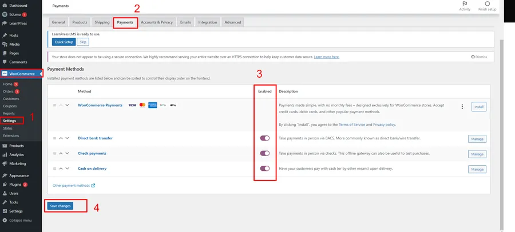The height and width of the screenshot is (232, 515).
Task: Move Check payments down with arrow
Action: [x=67, y=153]
